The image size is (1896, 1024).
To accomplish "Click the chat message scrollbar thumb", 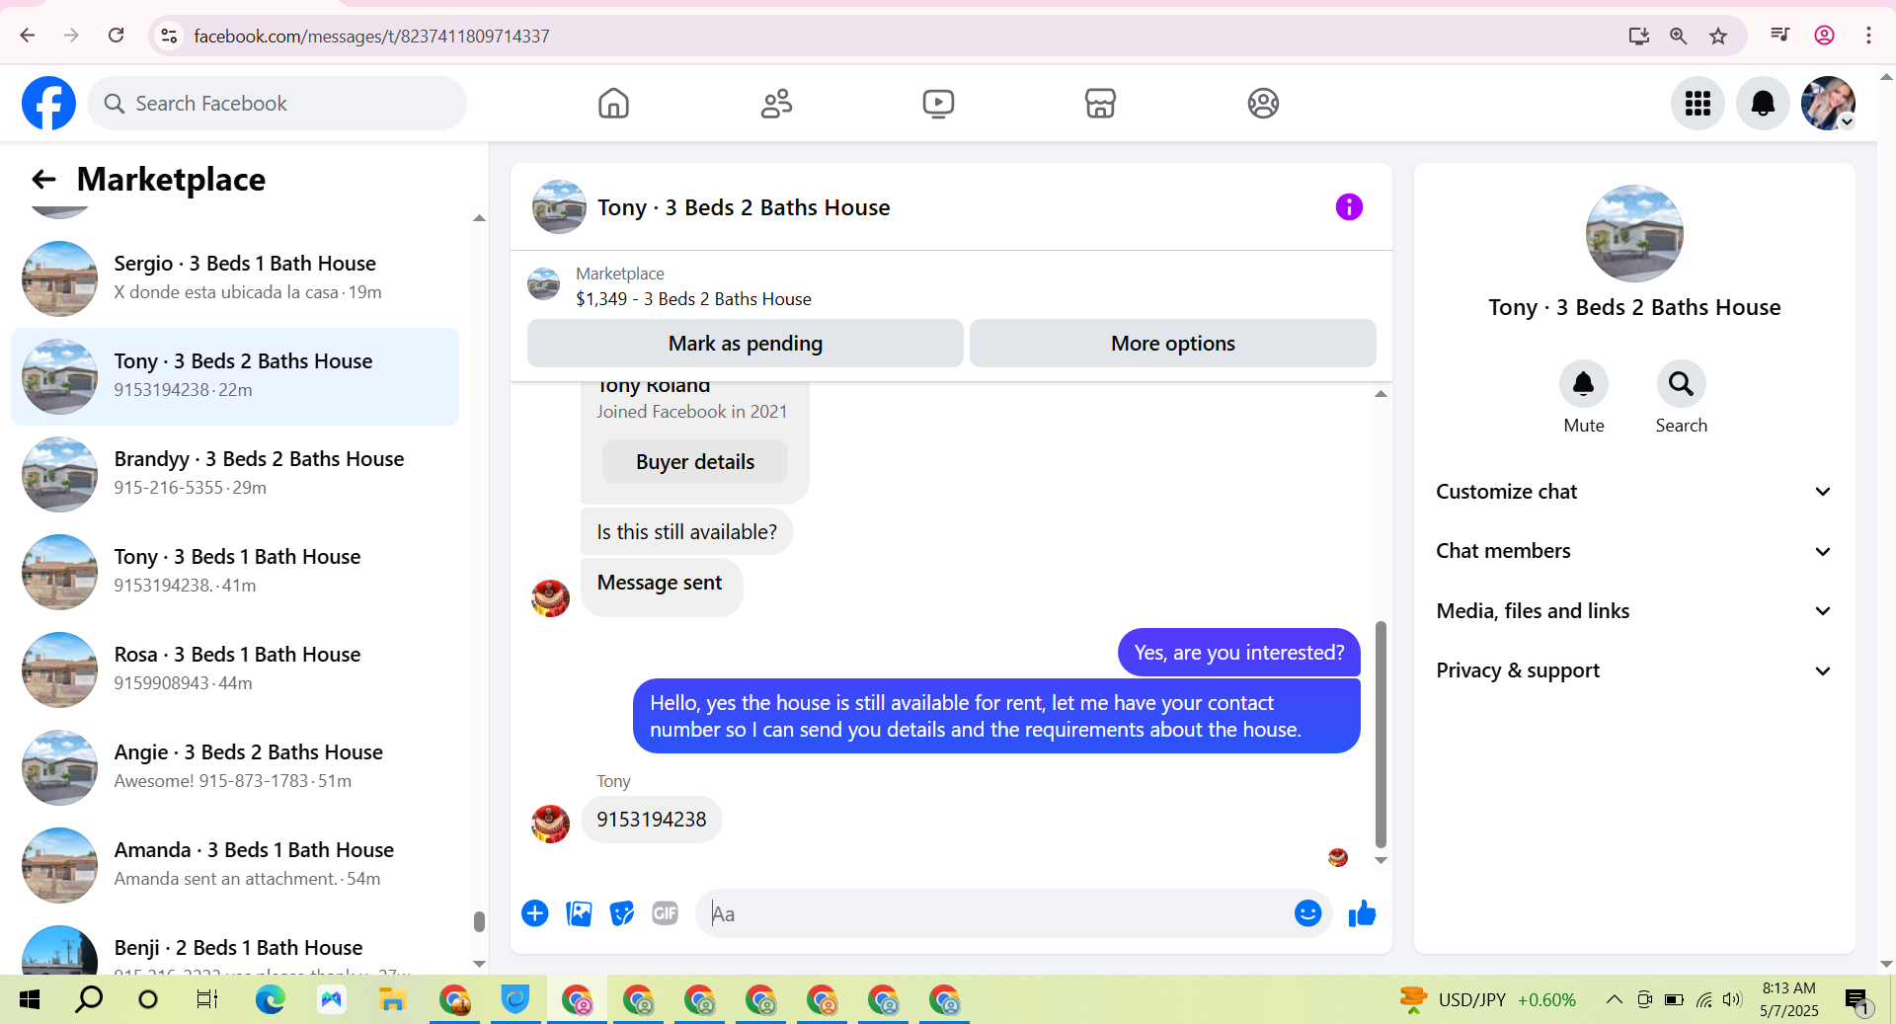I will (x=1381, y=734).
